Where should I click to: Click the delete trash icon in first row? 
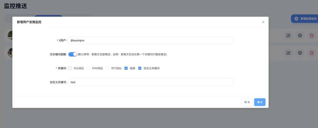(x=312, y=36)
